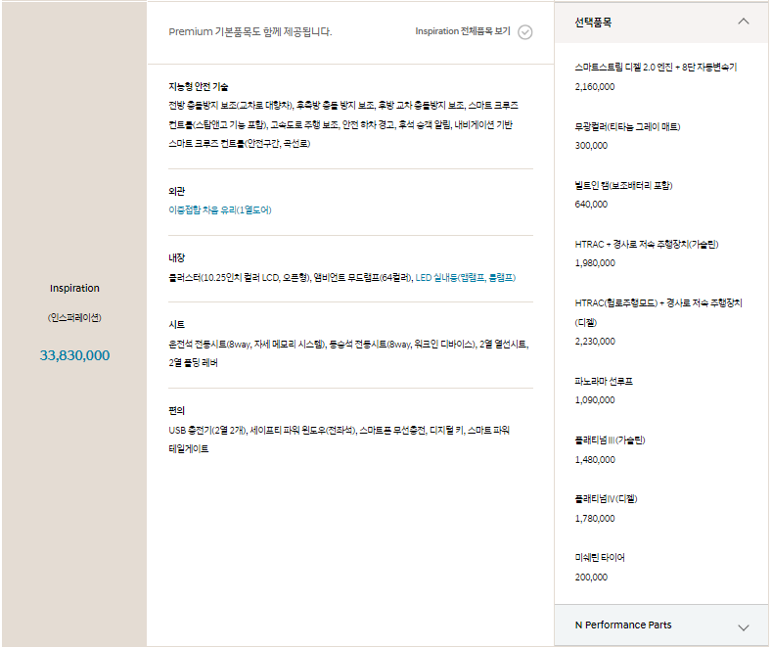The height and width of the screenshot is (648, 772).
Task: Click the 1,980,000 option price
Action: (x=595, y=263)
